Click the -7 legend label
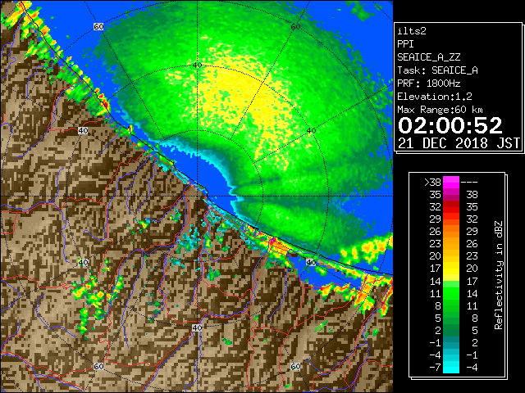The height and width of the screenshot is (393, 525). [435, 368]
